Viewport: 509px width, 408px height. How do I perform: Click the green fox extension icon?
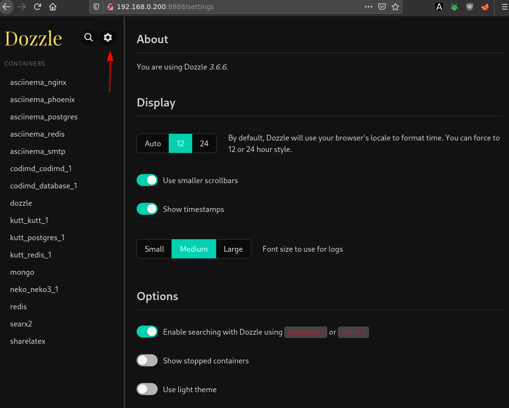click(x=454, y=7)
